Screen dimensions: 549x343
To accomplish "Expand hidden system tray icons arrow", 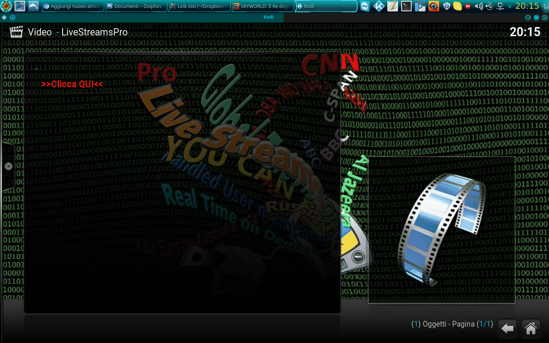I will [x=510, y=6].
